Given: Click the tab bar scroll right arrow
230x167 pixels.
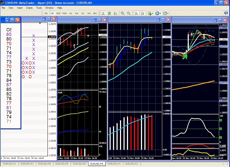Looking at the screenshot, I should point(227,164).
